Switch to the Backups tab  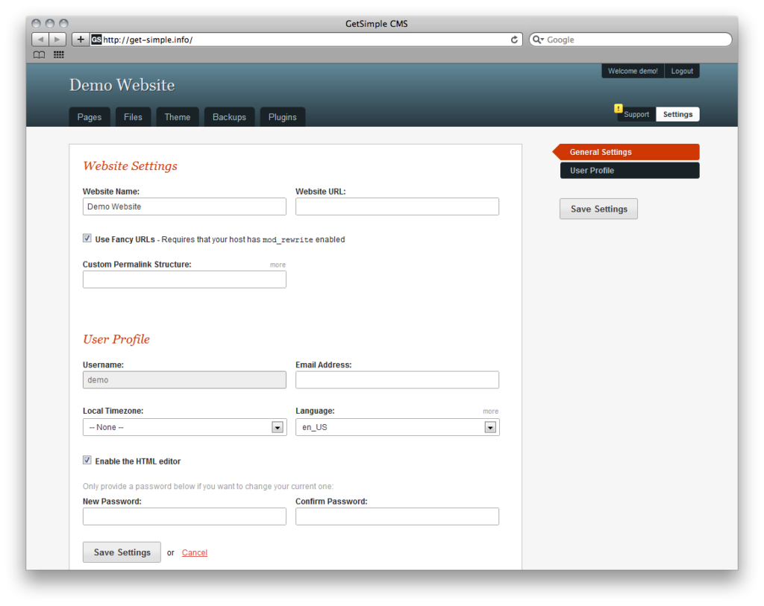pos(229,117)
